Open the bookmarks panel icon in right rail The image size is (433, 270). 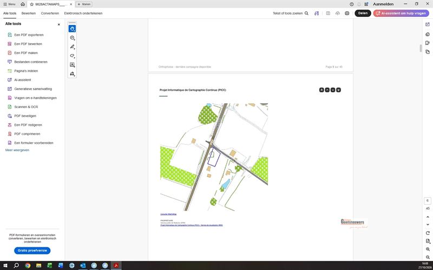coord(428,43)
